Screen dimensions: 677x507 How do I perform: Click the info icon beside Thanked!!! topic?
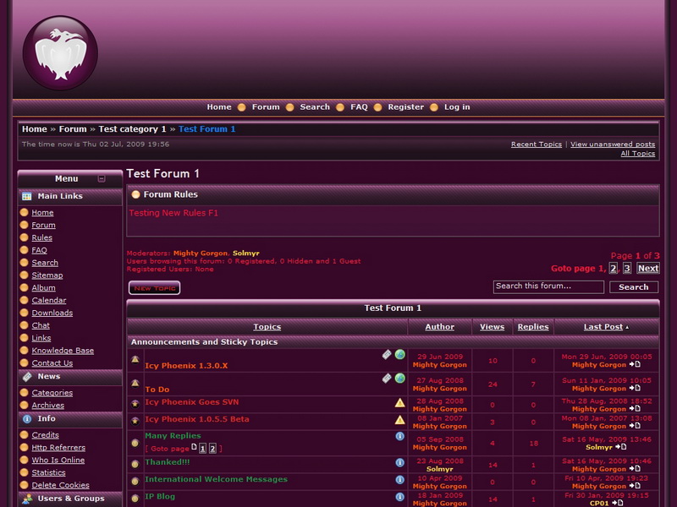click(x=400, y=462)
